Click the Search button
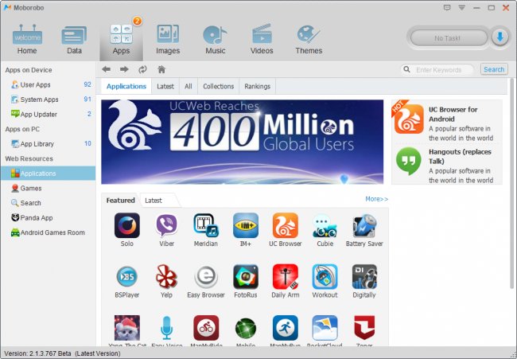Viewport: 517px width, 359px height. 494,69
